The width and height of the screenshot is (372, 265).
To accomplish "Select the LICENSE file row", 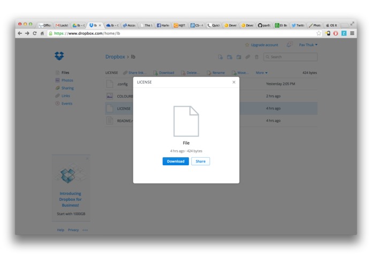I will click(211, 108).
